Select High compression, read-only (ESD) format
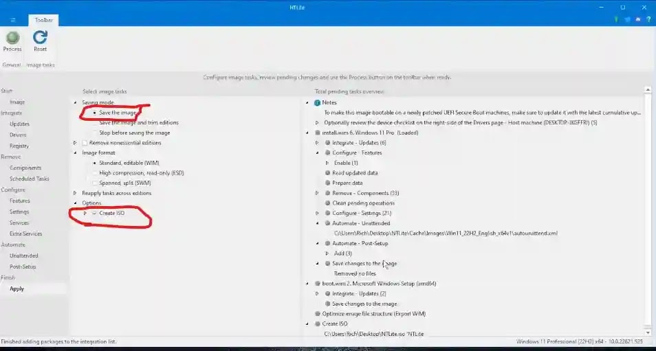Screen dimensions: 656x351 pos(95,173)
